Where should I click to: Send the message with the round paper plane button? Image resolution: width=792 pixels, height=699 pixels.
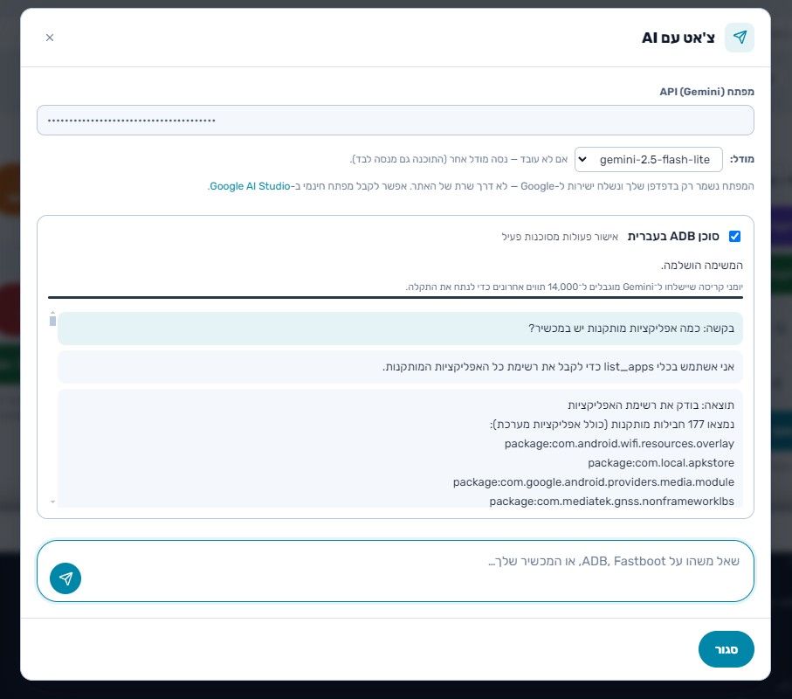coord(65,578)
